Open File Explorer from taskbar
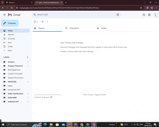 pyautogui.click(x=51, y=124)
